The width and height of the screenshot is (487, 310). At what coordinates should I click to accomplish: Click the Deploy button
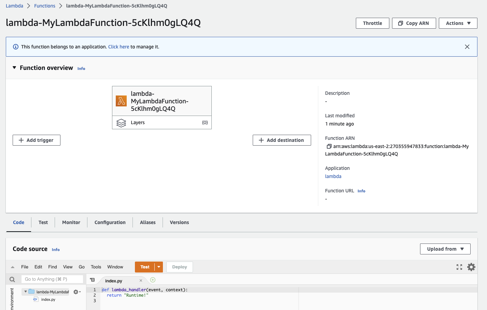click(180, 267)
